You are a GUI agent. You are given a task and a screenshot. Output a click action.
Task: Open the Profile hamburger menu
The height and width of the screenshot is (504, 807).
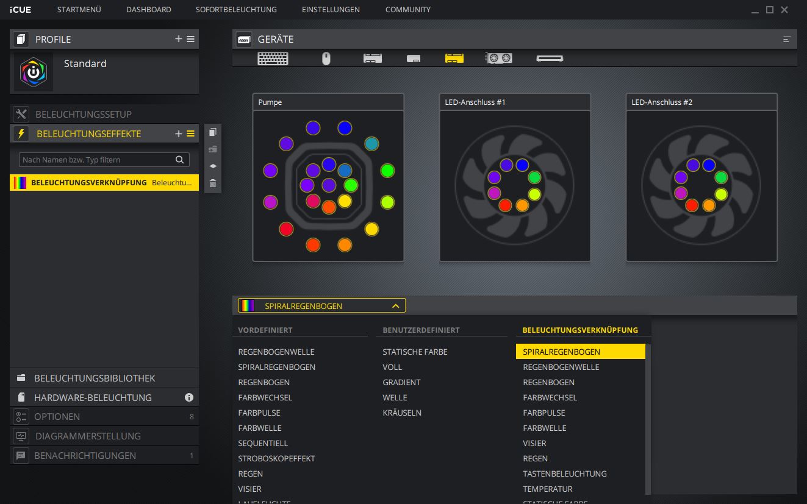(x=191, y=39)
